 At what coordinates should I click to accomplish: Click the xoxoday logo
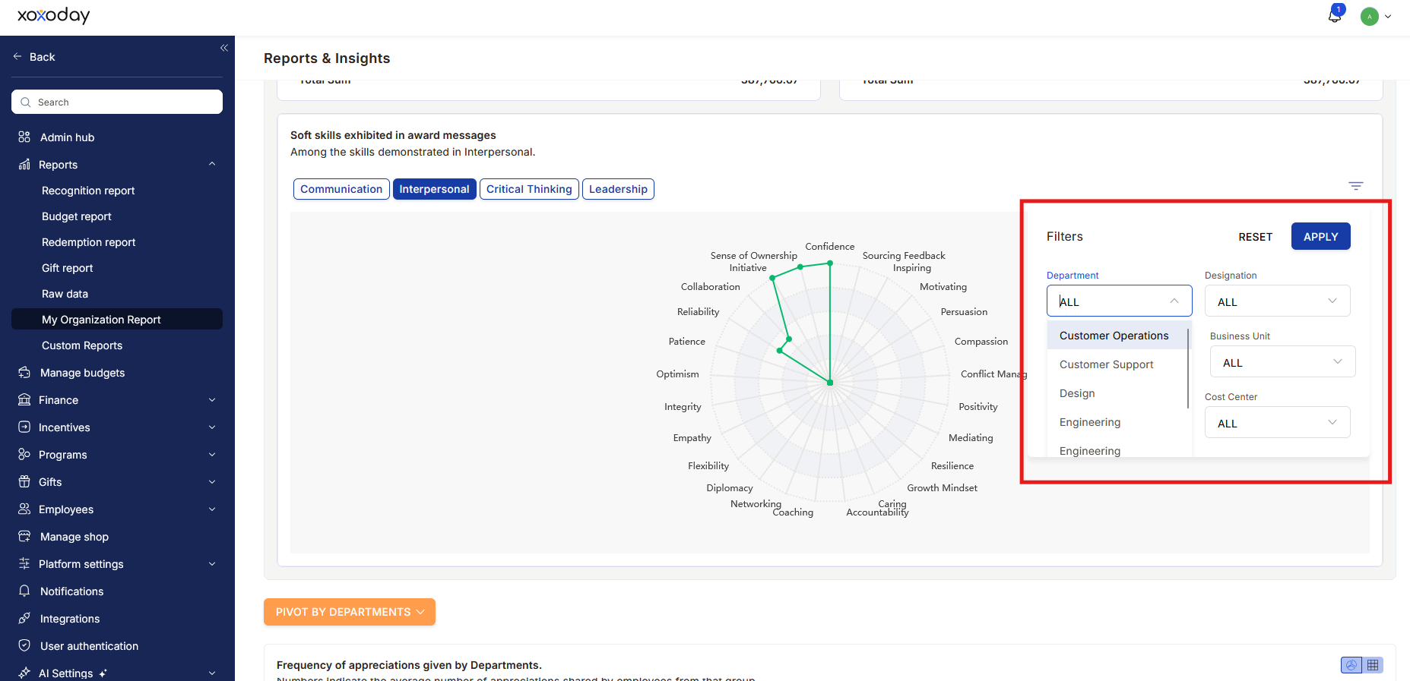pos(53,15)
